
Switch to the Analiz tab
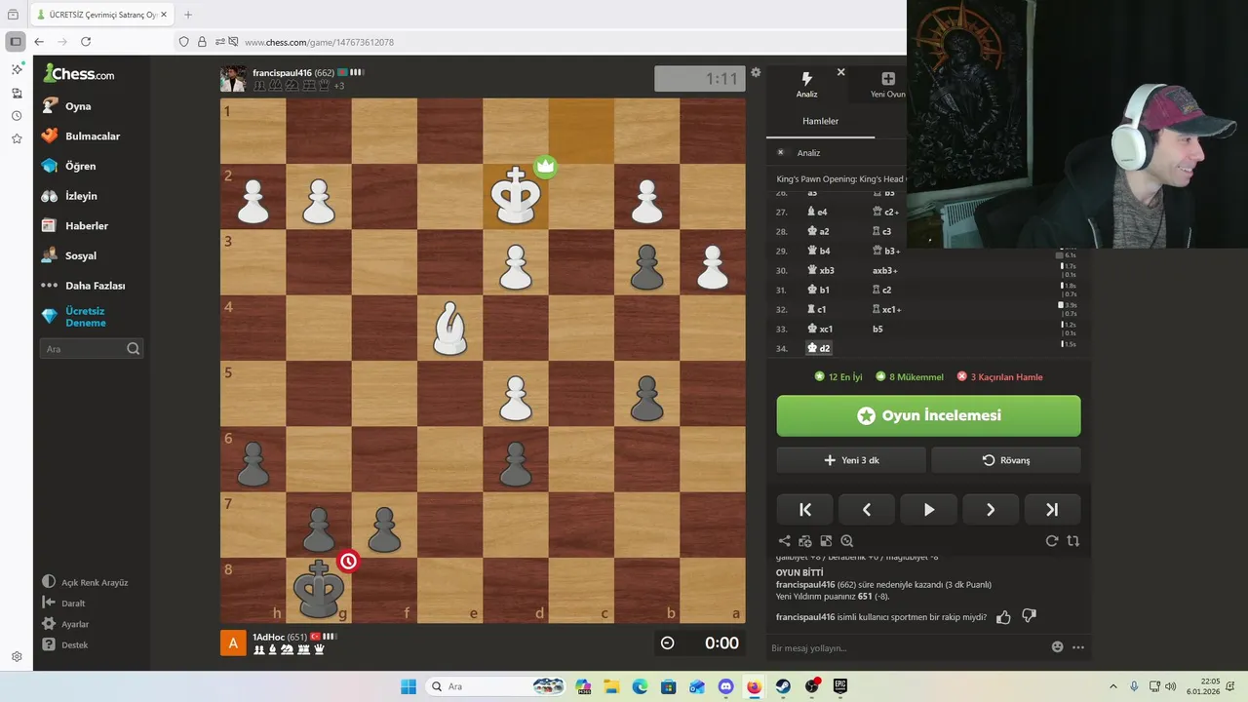point(806,85)
